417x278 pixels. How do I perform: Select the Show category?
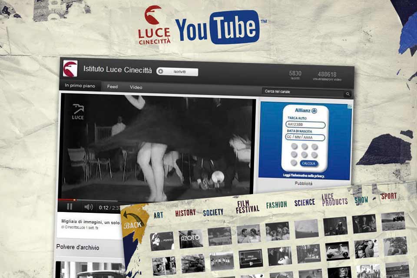point(361,200)
